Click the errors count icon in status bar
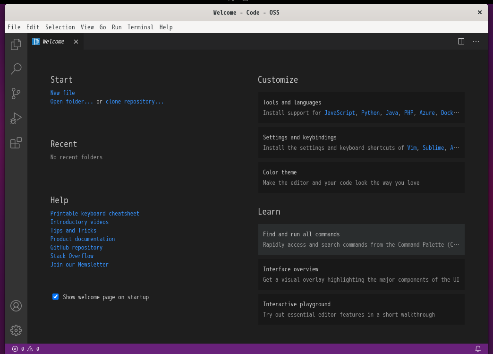Viewport: 493px width, 354px height. [15, 349]
